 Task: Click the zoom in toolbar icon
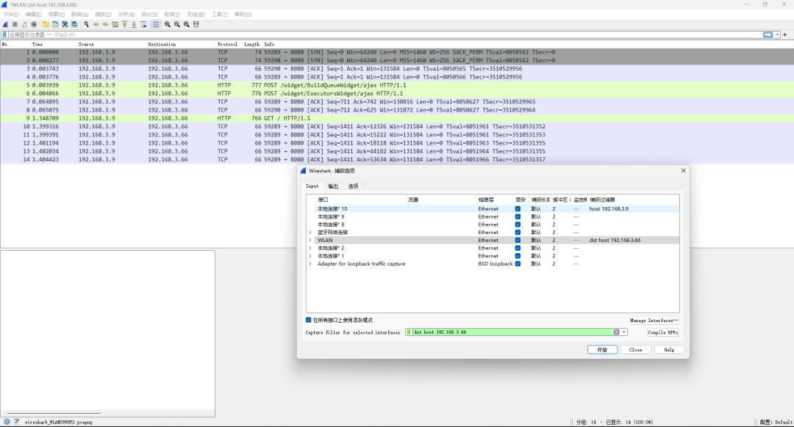point(168,24)
